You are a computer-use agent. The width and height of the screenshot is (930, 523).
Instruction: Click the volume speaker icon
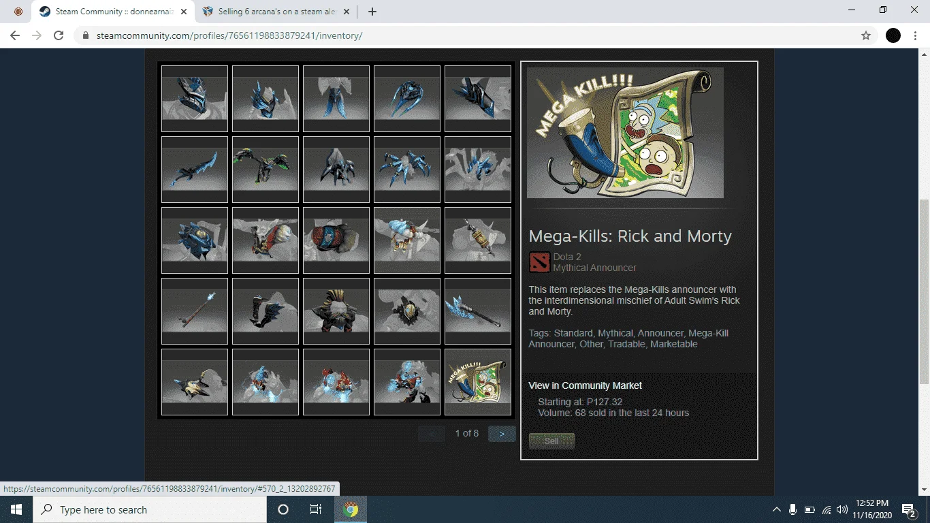pyautogui.click(x=842, y=509)
